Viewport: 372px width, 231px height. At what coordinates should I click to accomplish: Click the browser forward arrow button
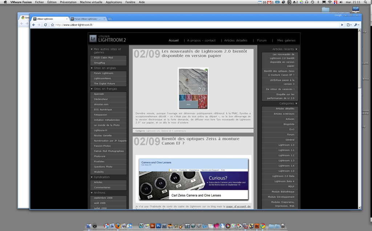39,25
